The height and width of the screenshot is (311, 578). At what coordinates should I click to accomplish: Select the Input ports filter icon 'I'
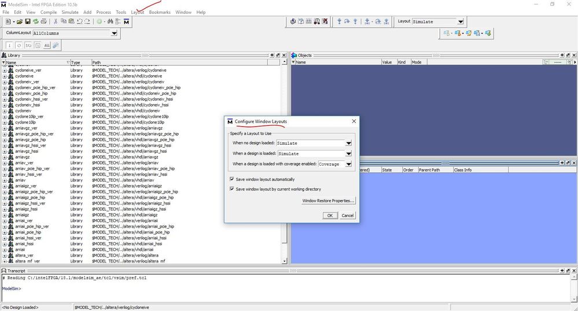pos(9,45)
